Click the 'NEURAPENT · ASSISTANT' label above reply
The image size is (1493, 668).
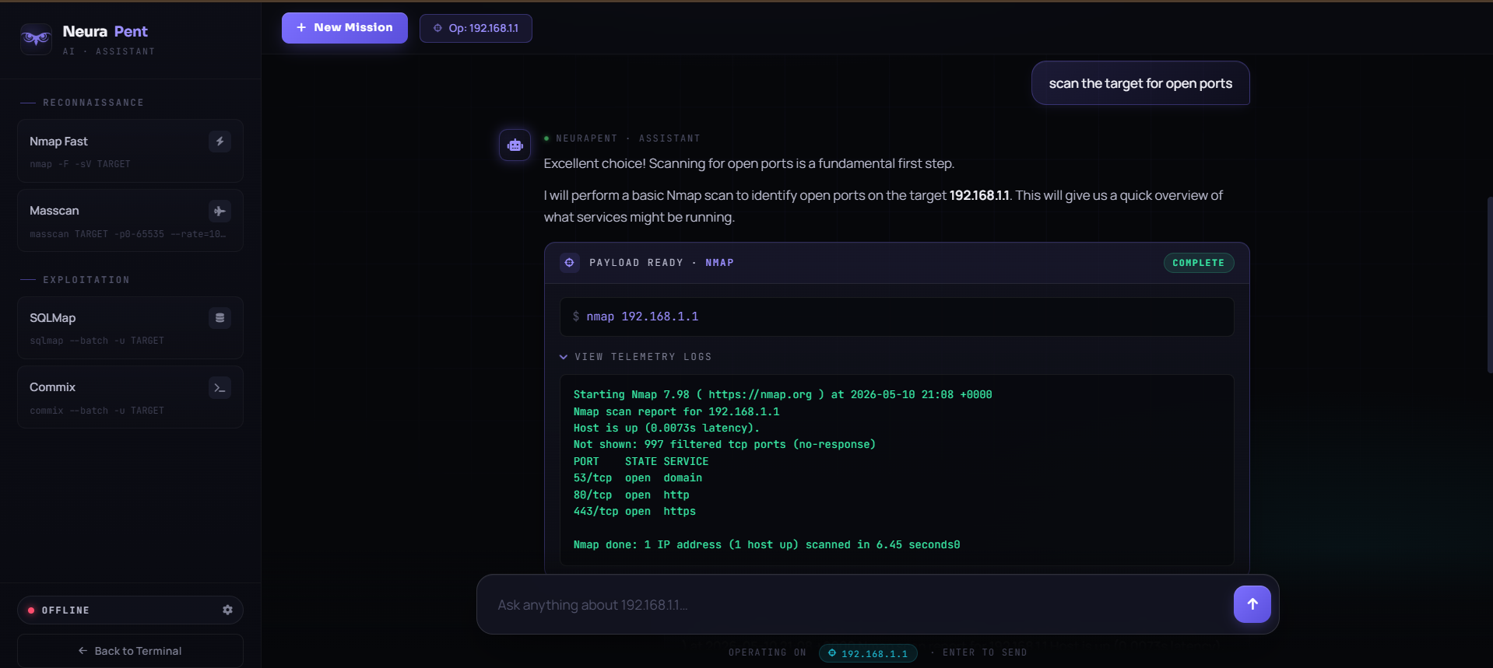coord(627,138)
